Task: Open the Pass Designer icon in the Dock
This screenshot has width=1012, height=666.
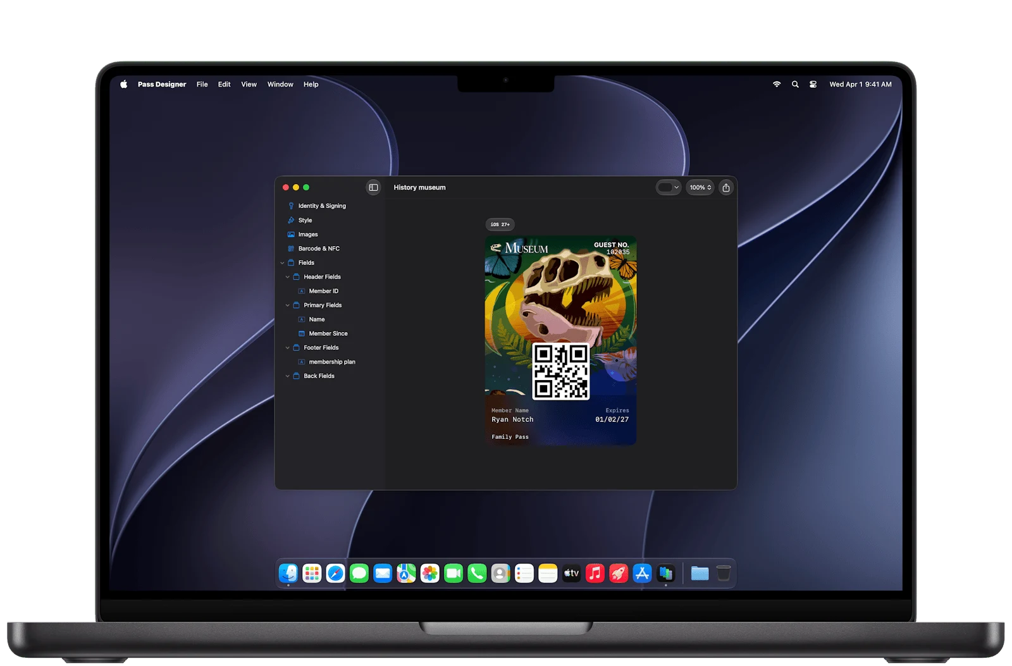Action: [666, 574]
